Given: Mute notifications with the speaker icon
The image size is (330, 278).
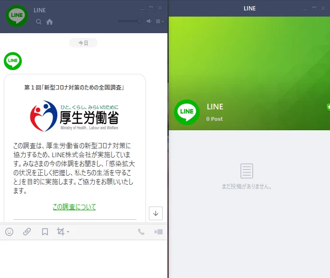Looking at the screenshot, I should click(149, 21).
